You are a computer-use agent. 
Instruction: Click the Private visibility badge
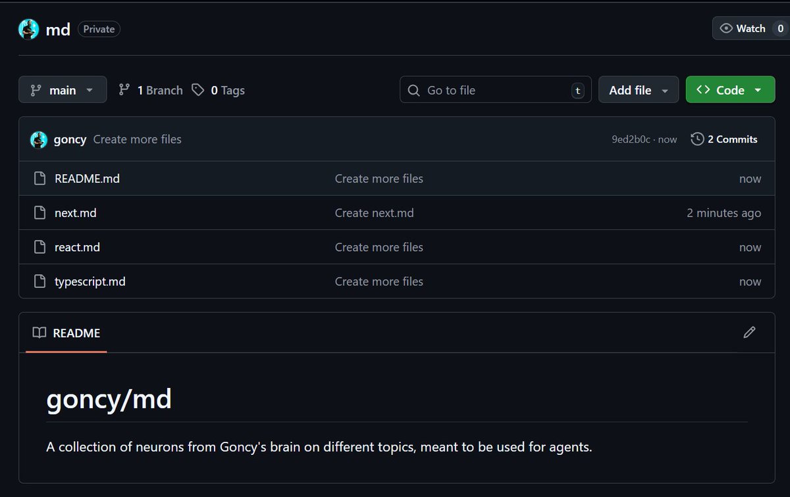tap(99, 29)
